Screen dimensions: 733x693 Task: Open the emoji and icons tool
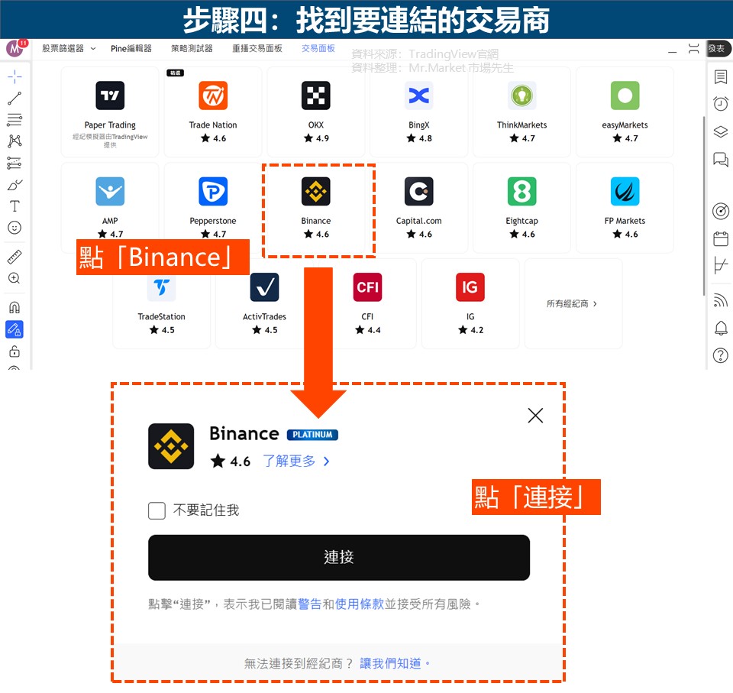pos(15,228)
